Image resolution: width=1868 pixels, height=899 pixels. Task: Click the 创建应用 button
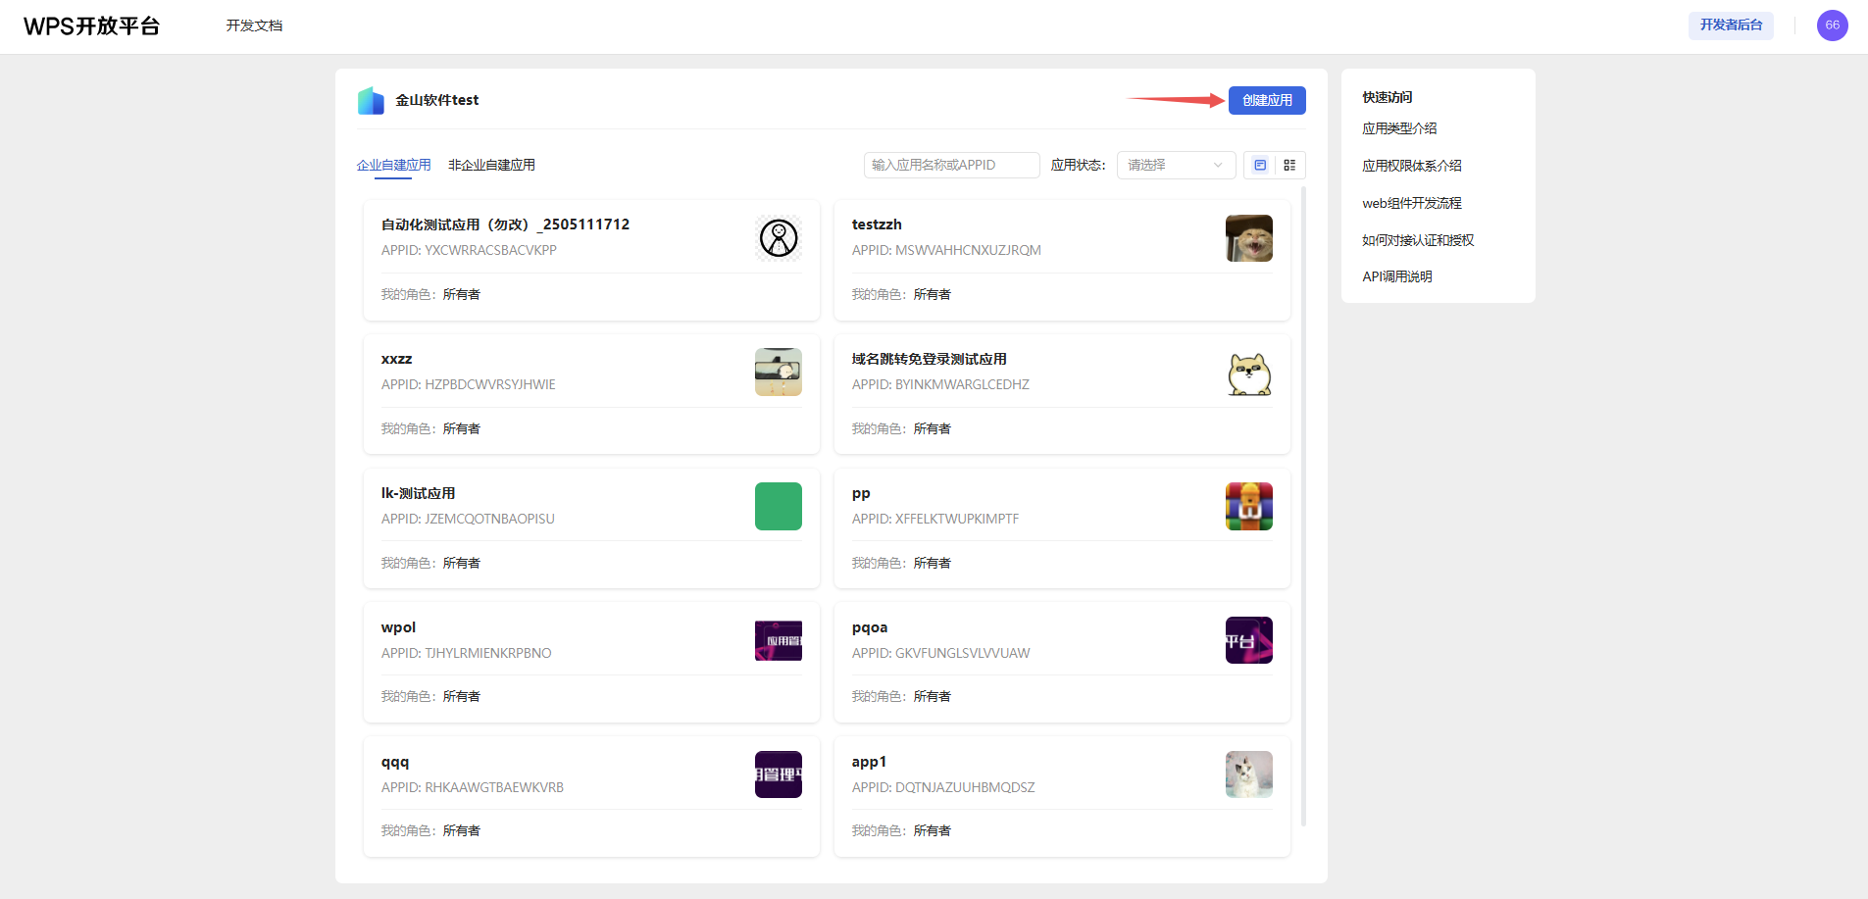coord(1266,100)
